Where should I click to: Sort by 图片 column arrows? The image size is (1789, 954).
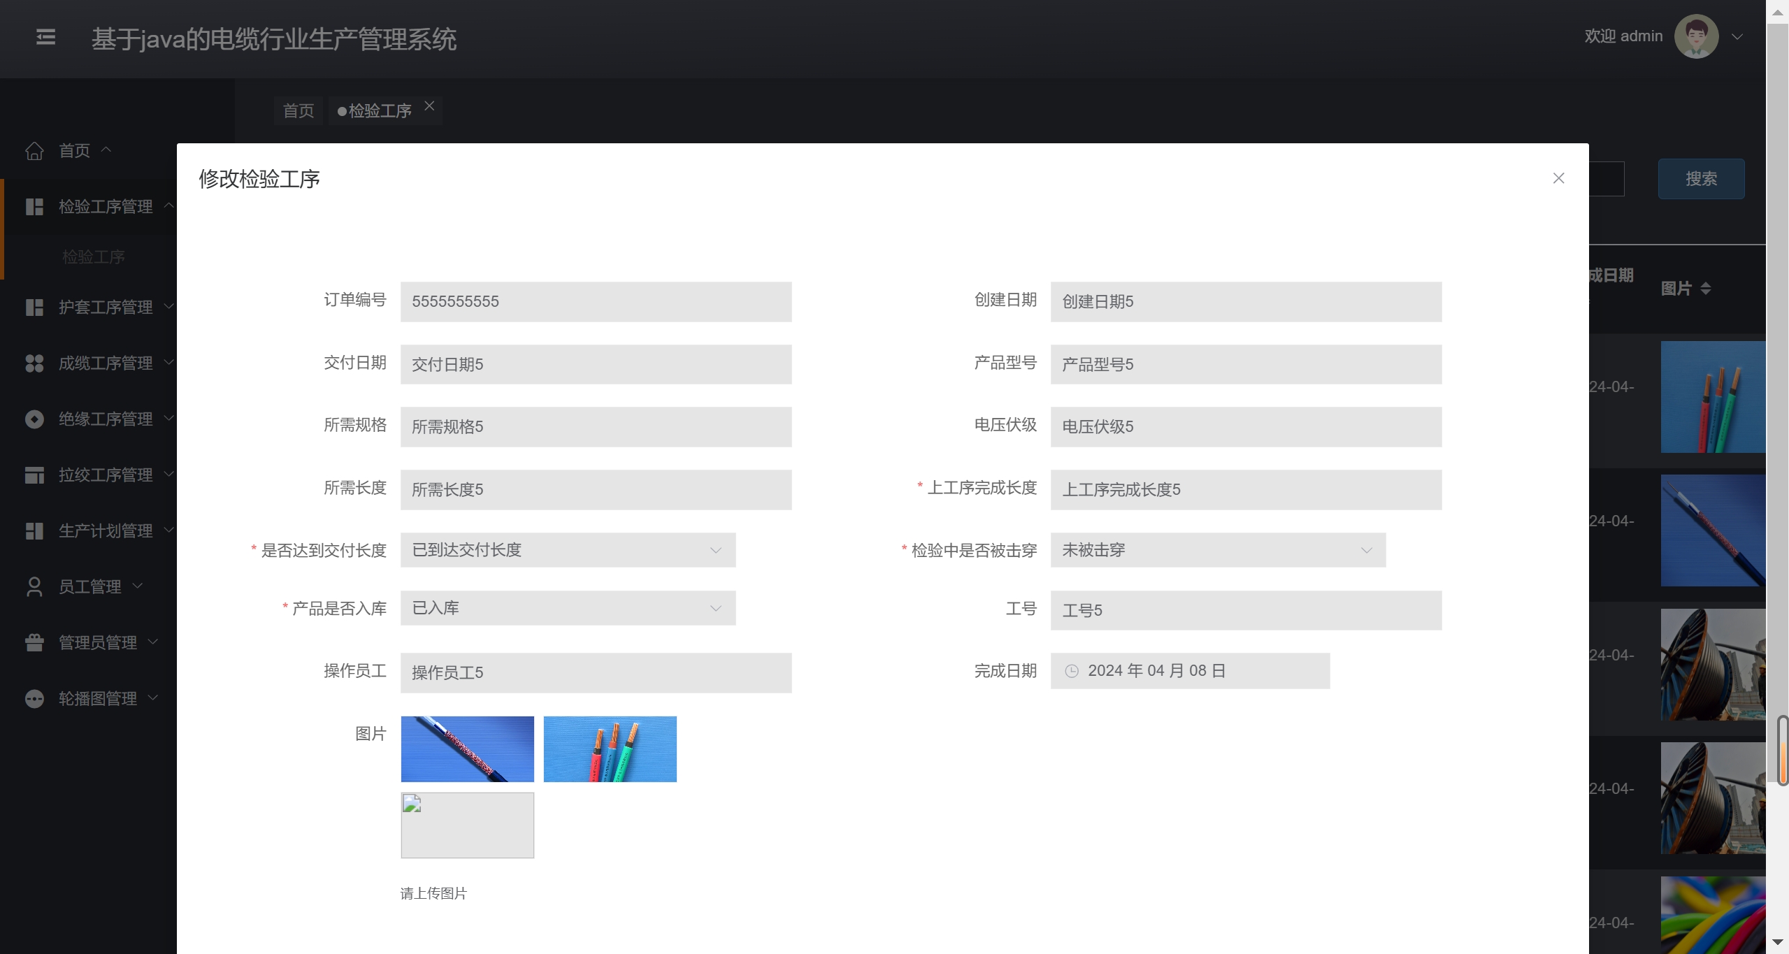tap(1705, 289)
